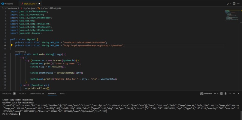Click the powershell terminal icon
242x120 pixels.
(201, 94)
